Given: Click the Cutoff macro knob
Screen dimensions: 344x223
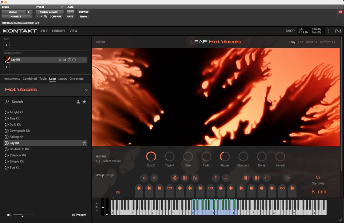Looking at the screenshot, I should click(x=151, y=156).
